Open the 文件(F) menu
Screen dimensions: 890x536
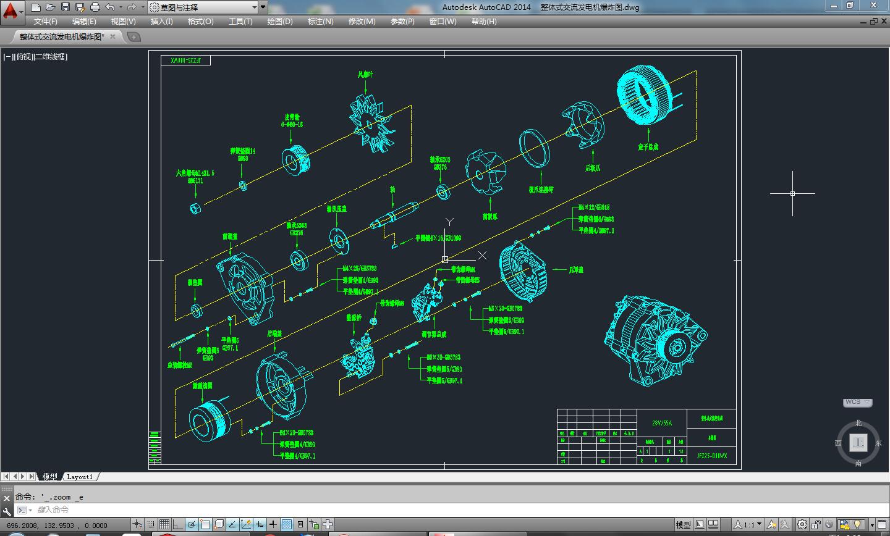point(46,22)
